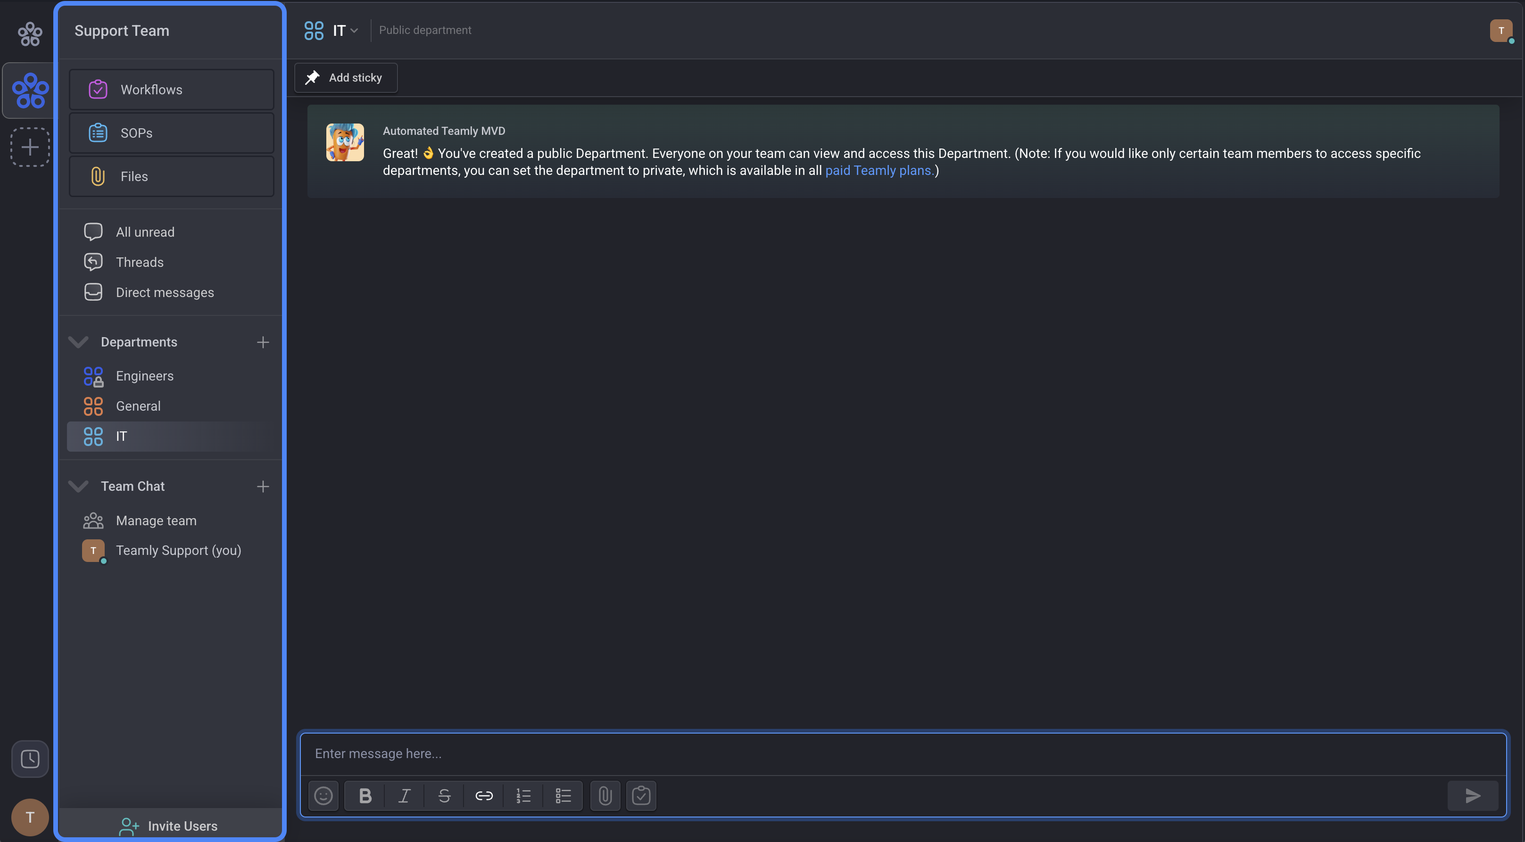1525x842 pixels.
Task: Toggle italic text formatting
Action: point(404,796)
